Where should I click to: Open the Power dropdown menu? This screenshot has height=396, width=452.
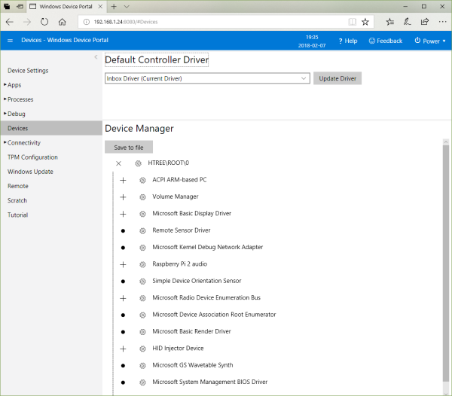click(431, 41)
